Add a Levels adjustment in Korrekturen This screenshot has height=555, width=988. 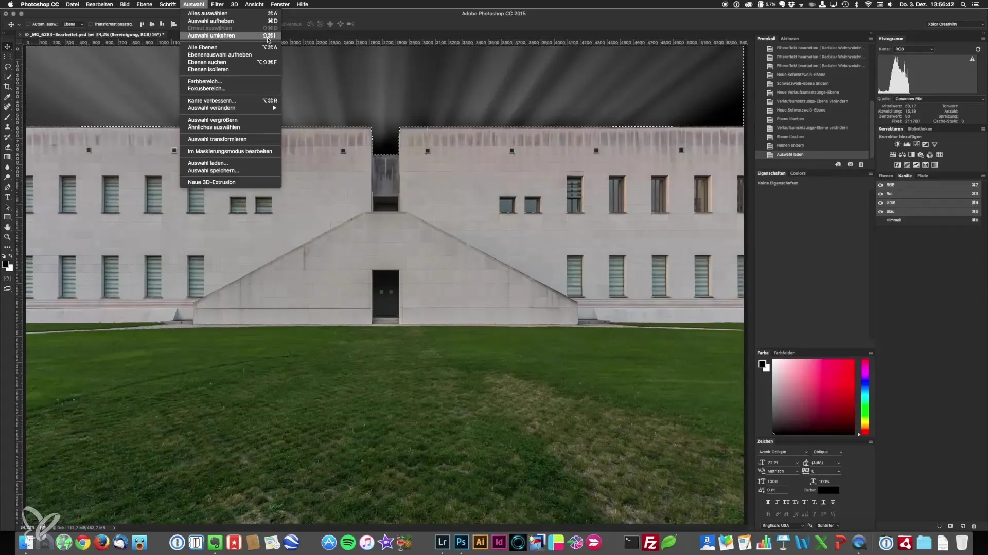[x=907, y=144]
